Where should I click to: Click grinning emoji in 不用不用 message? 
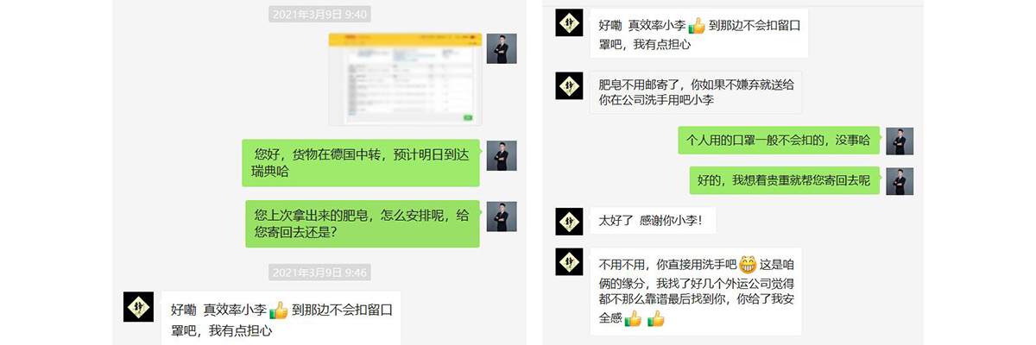pos(747,264)
